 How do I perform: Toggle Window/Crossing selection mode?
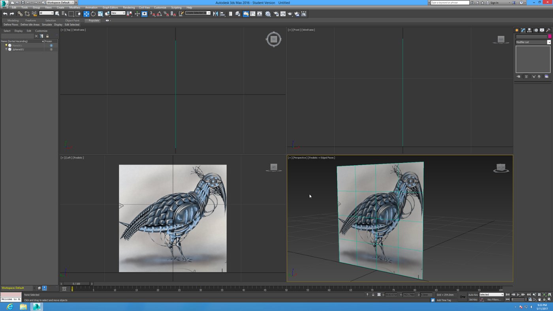(x=78, y=14)
